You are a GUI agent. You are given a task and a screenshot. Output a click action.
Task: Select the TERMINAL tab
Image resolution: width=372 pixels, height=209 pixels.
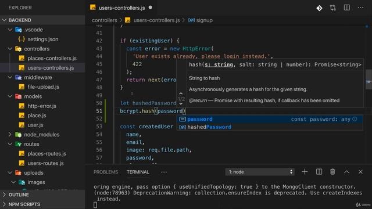tap(138, 172)
